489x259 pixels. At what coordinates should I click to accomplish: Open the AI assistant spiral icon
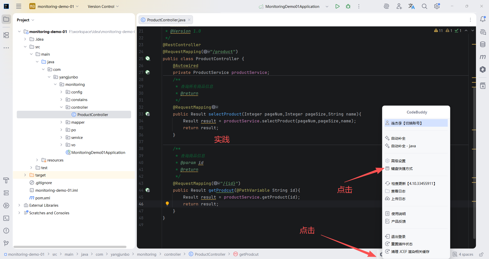(x=386, y=6)
